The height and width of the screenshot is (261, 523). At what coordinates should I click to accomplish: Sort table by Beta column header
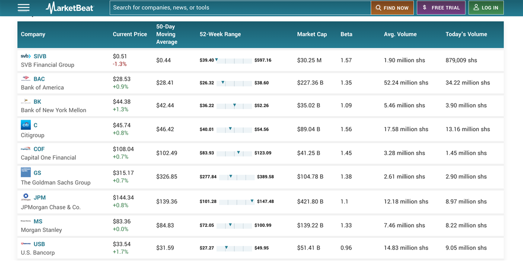click(346, 34)
